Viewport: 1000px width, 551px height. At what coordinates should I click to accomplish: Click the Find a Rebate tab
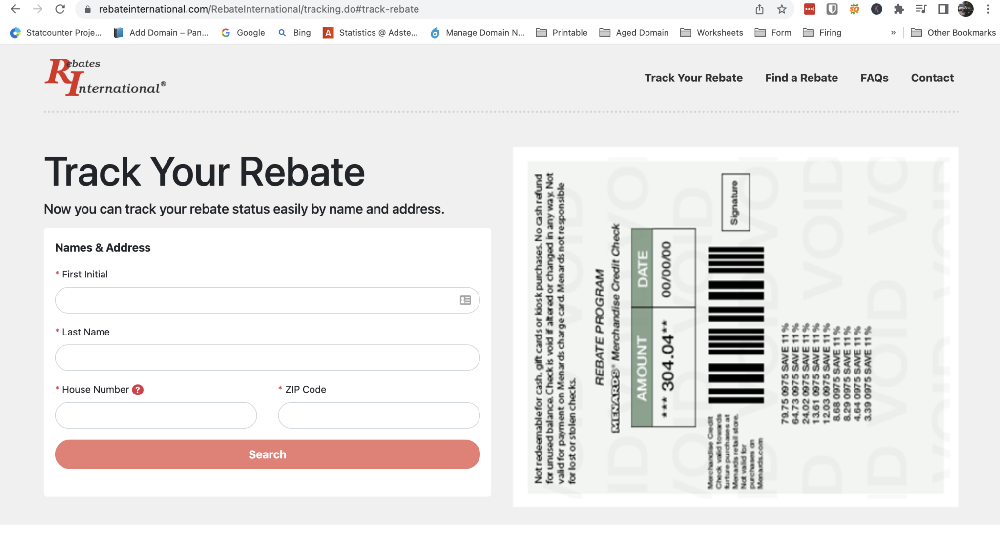click(802, 77)
